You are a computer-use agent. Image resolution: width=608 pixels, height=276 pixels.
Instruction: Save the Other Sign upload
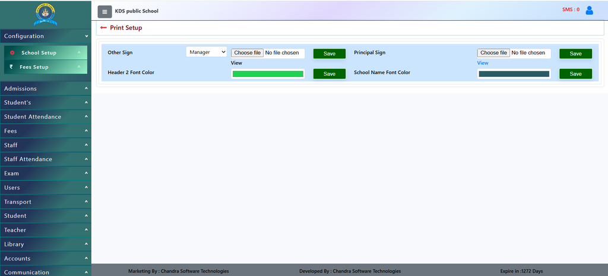click(329, 54)
